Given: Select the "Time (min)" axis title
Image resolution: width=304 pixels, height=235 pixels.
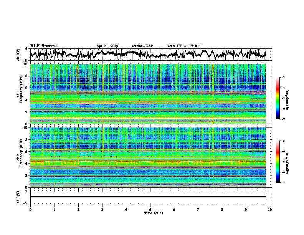Looking at the screenshot, I should (154, 213).
